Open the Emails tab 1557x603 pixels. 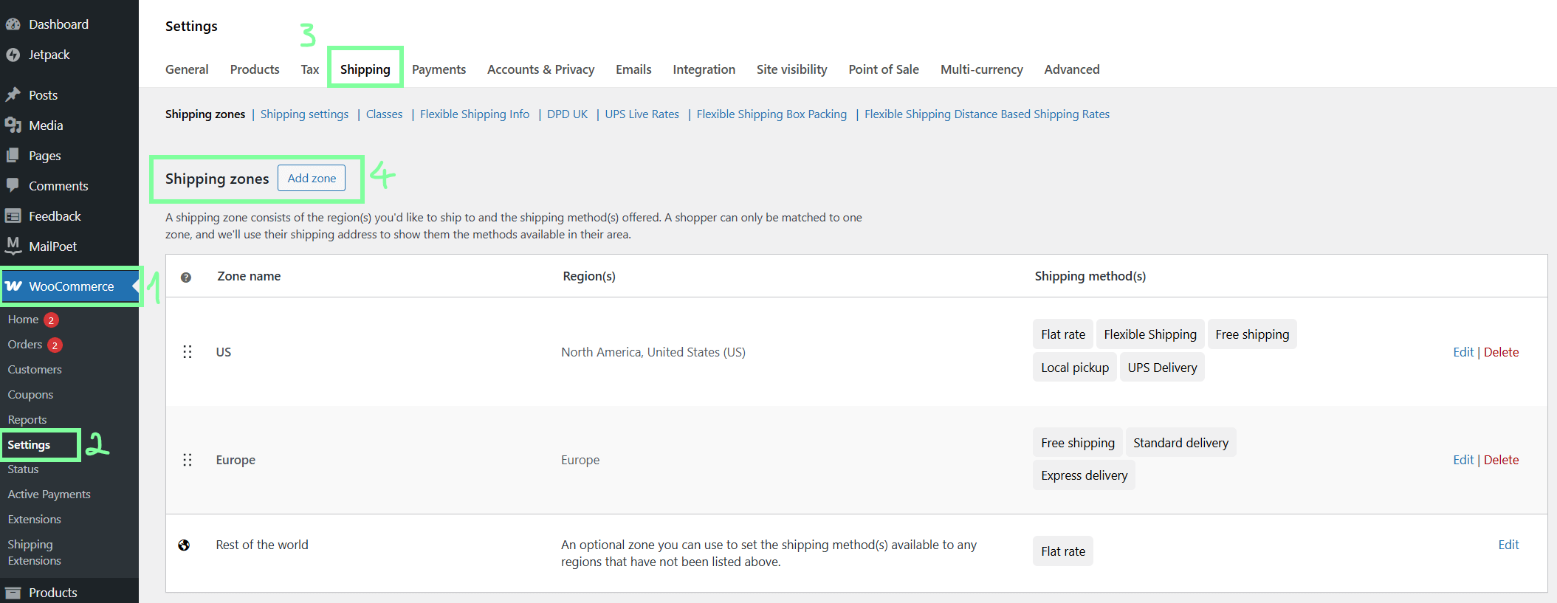point(633,69)
